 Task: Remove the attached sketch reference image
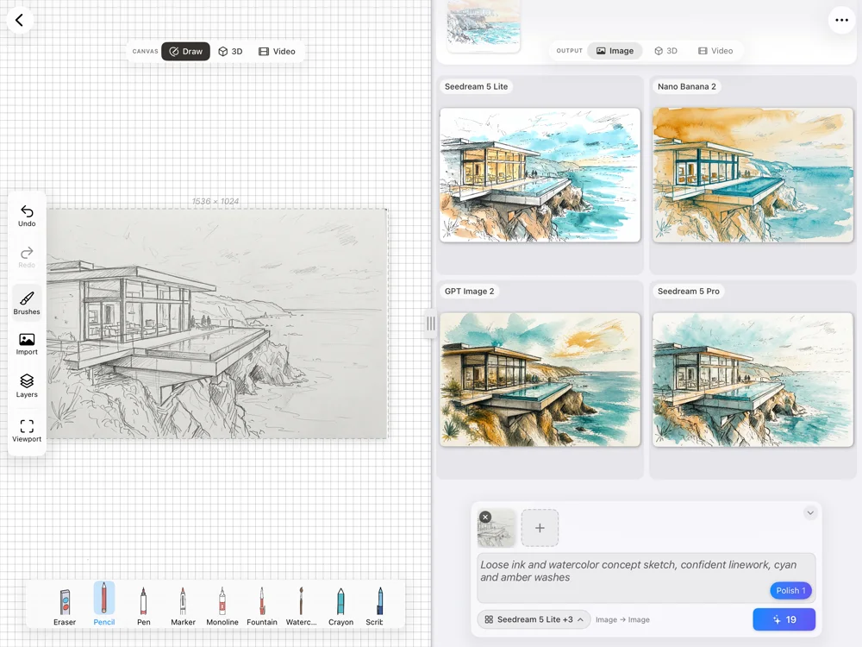[484, 517]
